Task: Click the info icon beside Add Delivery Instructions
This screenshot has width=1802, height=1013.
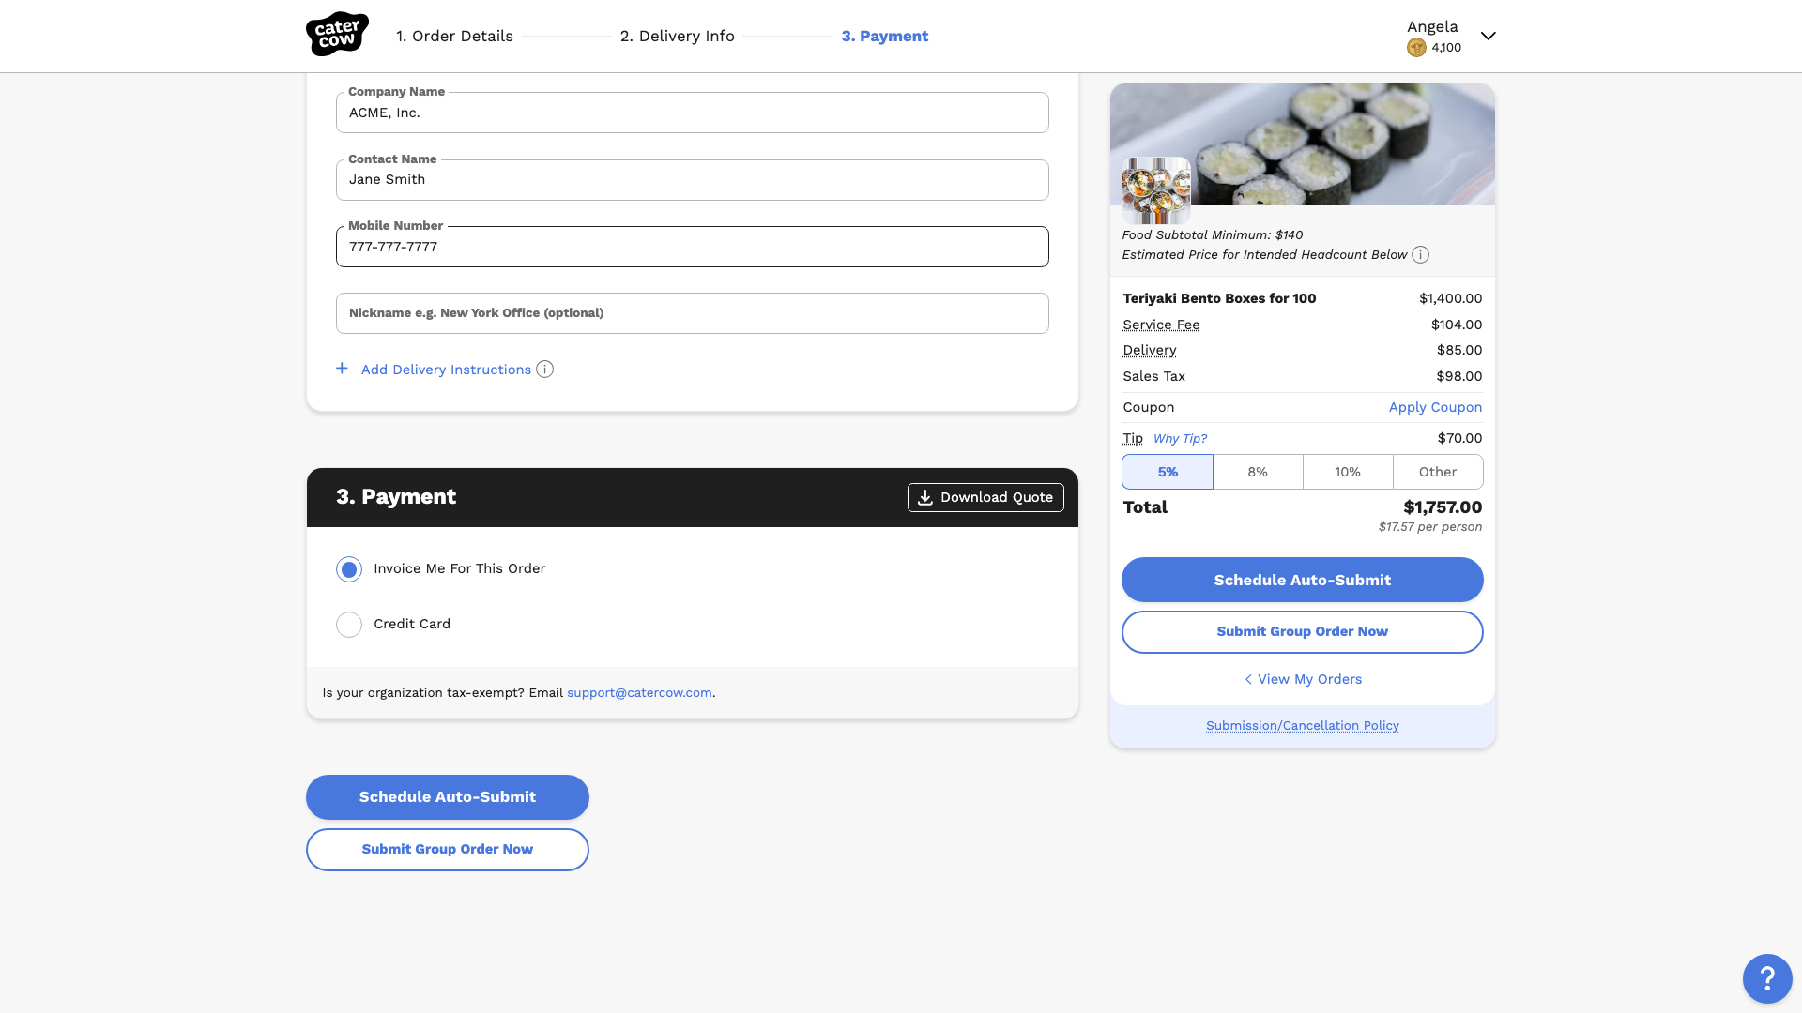Action: point(544,370)
